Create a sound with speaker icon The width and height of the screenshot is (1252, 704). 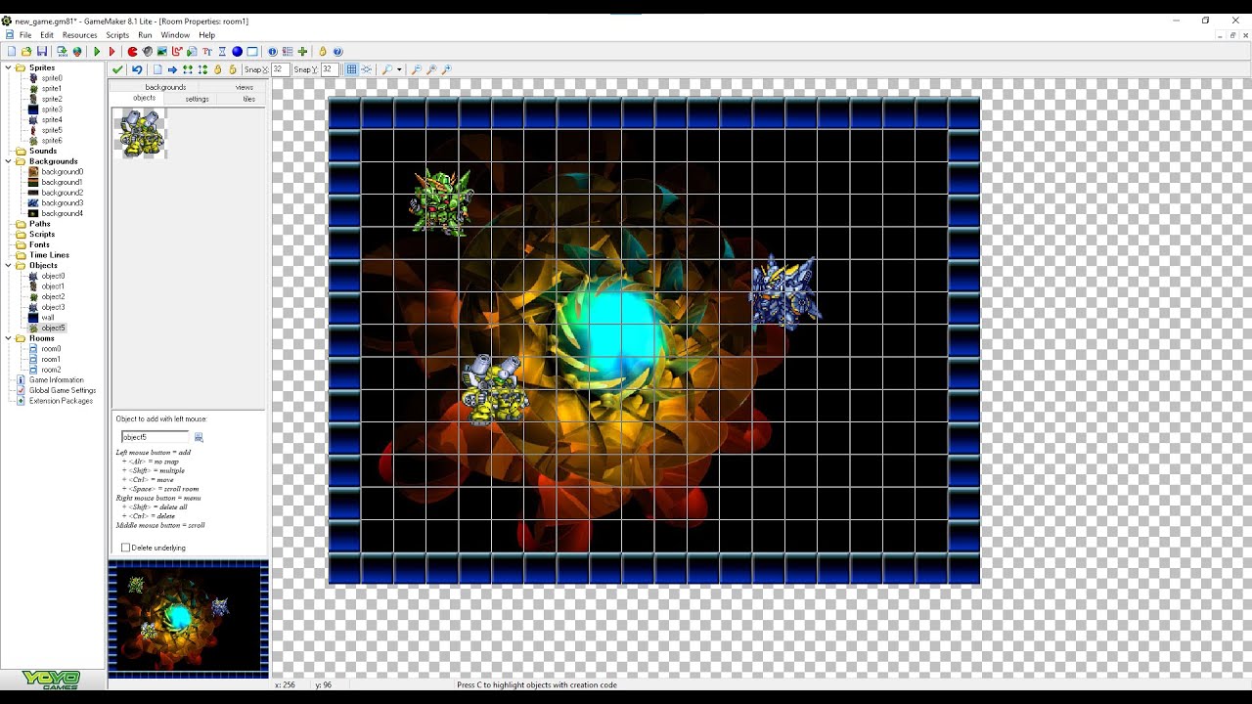[147, 52]
